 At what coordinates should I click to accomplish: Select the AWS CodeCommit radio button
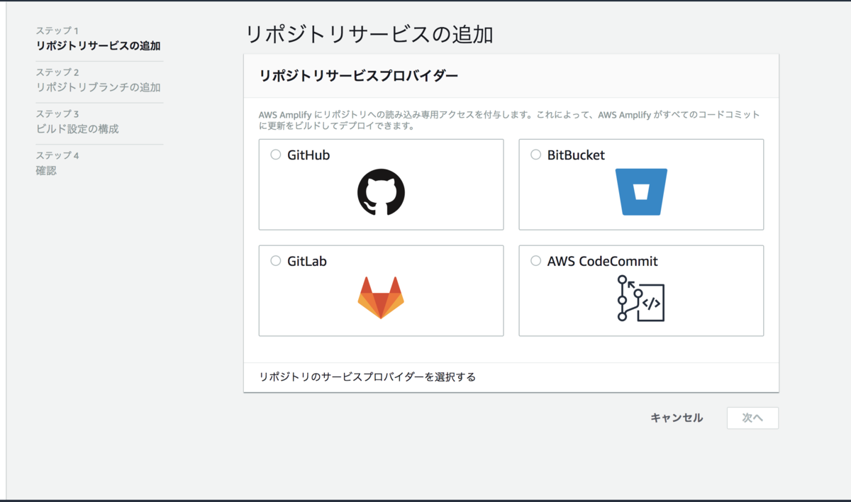536,261
